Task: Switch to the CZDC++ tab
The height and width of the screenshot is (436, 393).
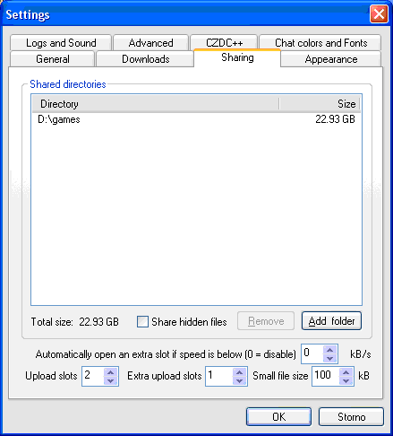Action: [x=224, y=42]
